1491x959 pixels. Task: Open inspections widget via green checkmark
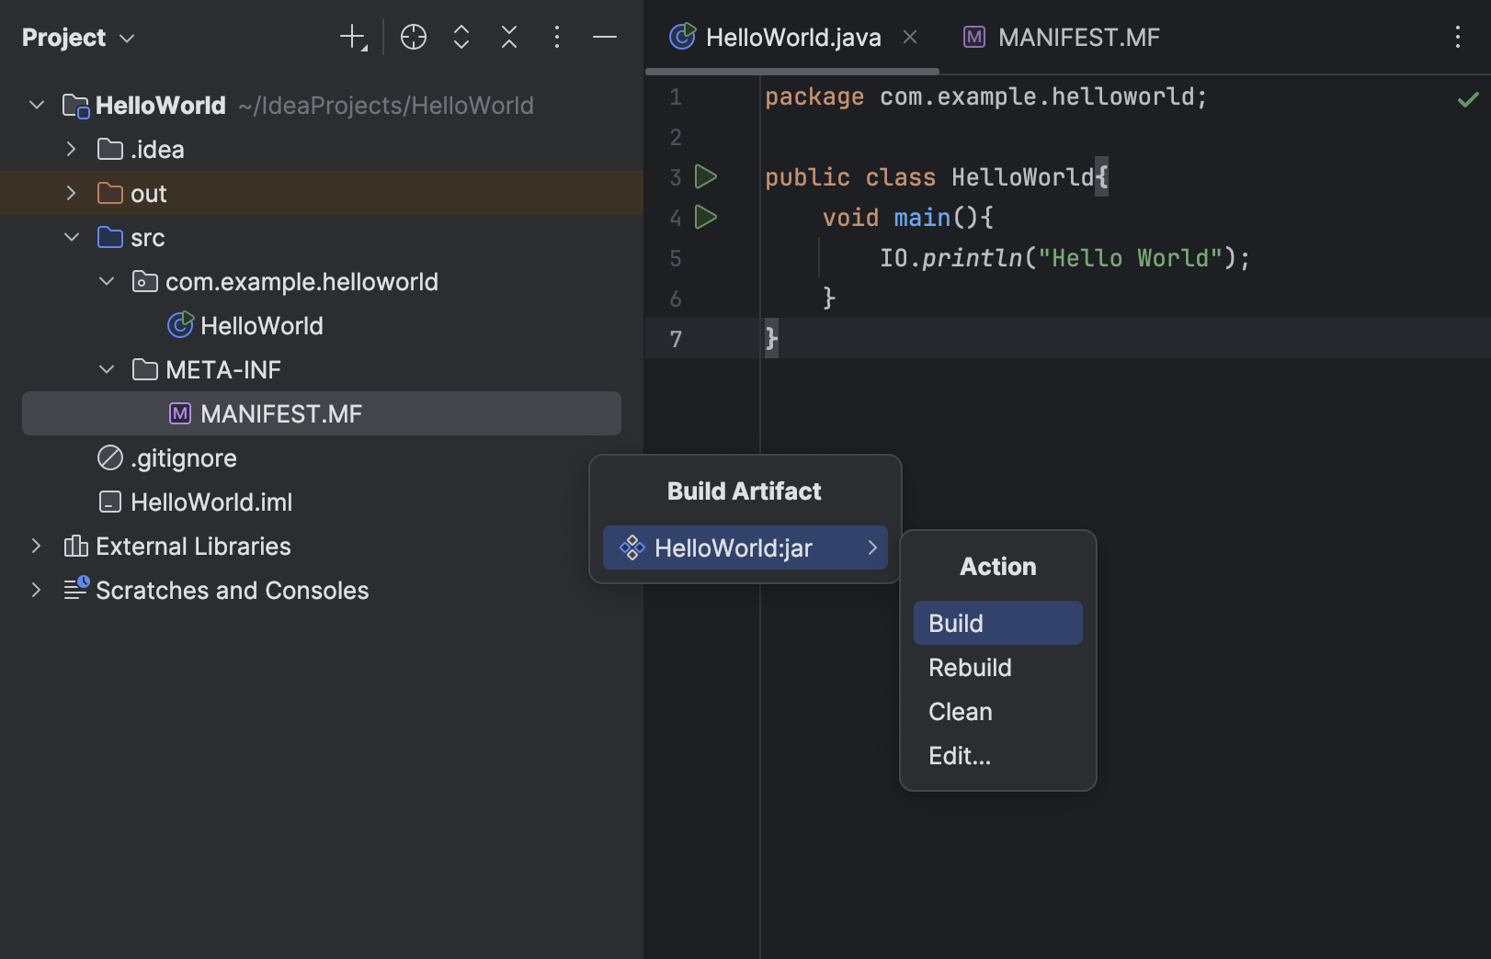[1467, 98]
